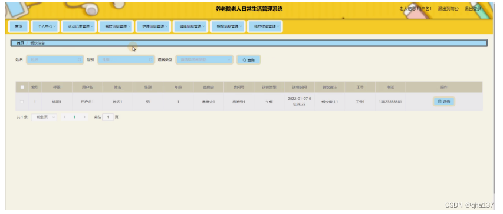Focus the 姓名 input field
The width and height of the screenshot is (503, 214).
point(55,60)
